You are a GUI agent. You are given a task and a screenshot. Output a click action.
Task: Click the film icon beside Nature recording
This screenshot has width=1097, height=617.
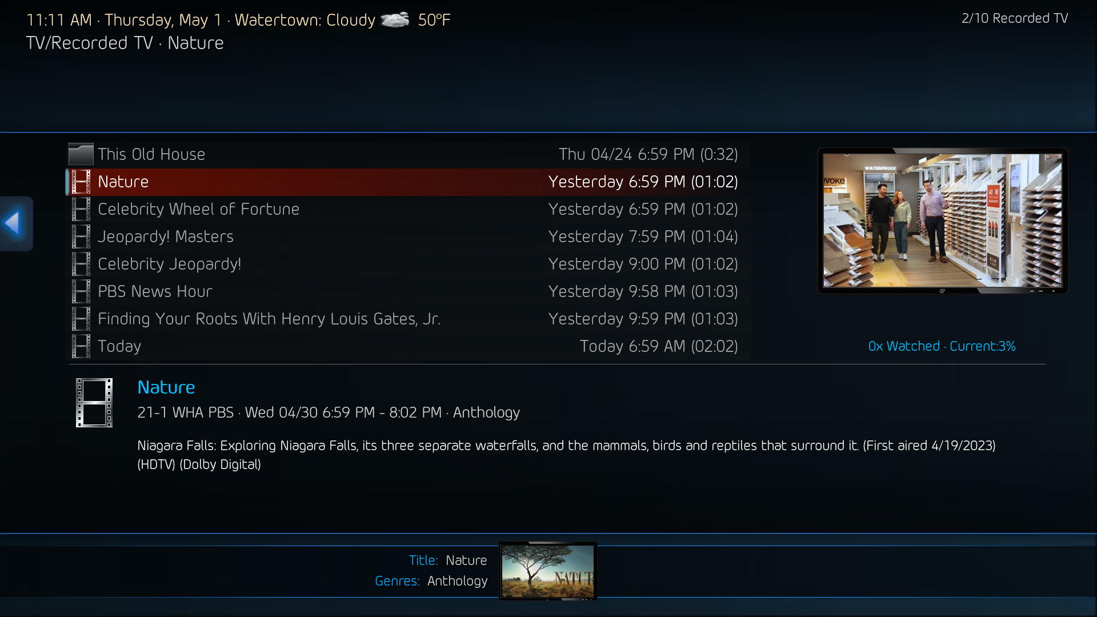coord(81,182)
